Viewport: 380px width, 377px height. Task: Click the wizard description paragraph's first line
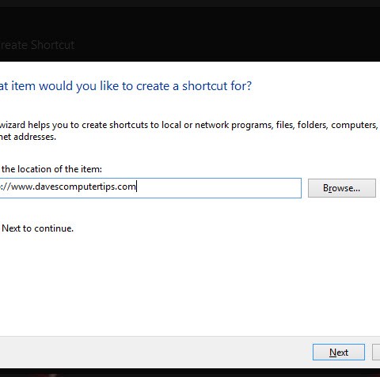189,125
